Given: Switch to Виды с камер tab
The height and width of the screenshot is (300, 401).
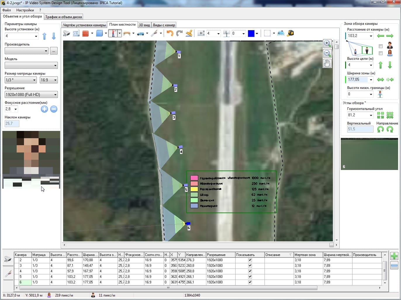Looking at the screenshot, I should (x=164, y=25).
